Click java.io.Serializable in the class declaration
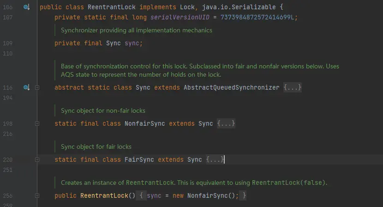Image resolution: width=383 pixels, height=207 pixels. (239, 7)
